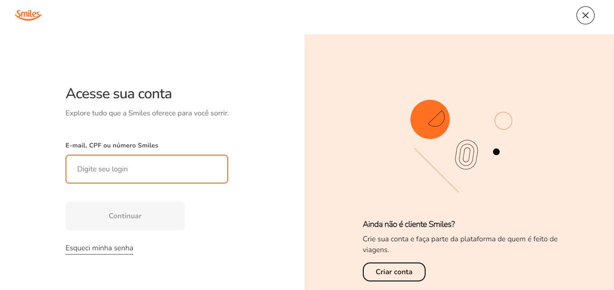The height and width of the screenshot is (290, 614).
Task: Click the Continuar button
Action: [125, 216]
